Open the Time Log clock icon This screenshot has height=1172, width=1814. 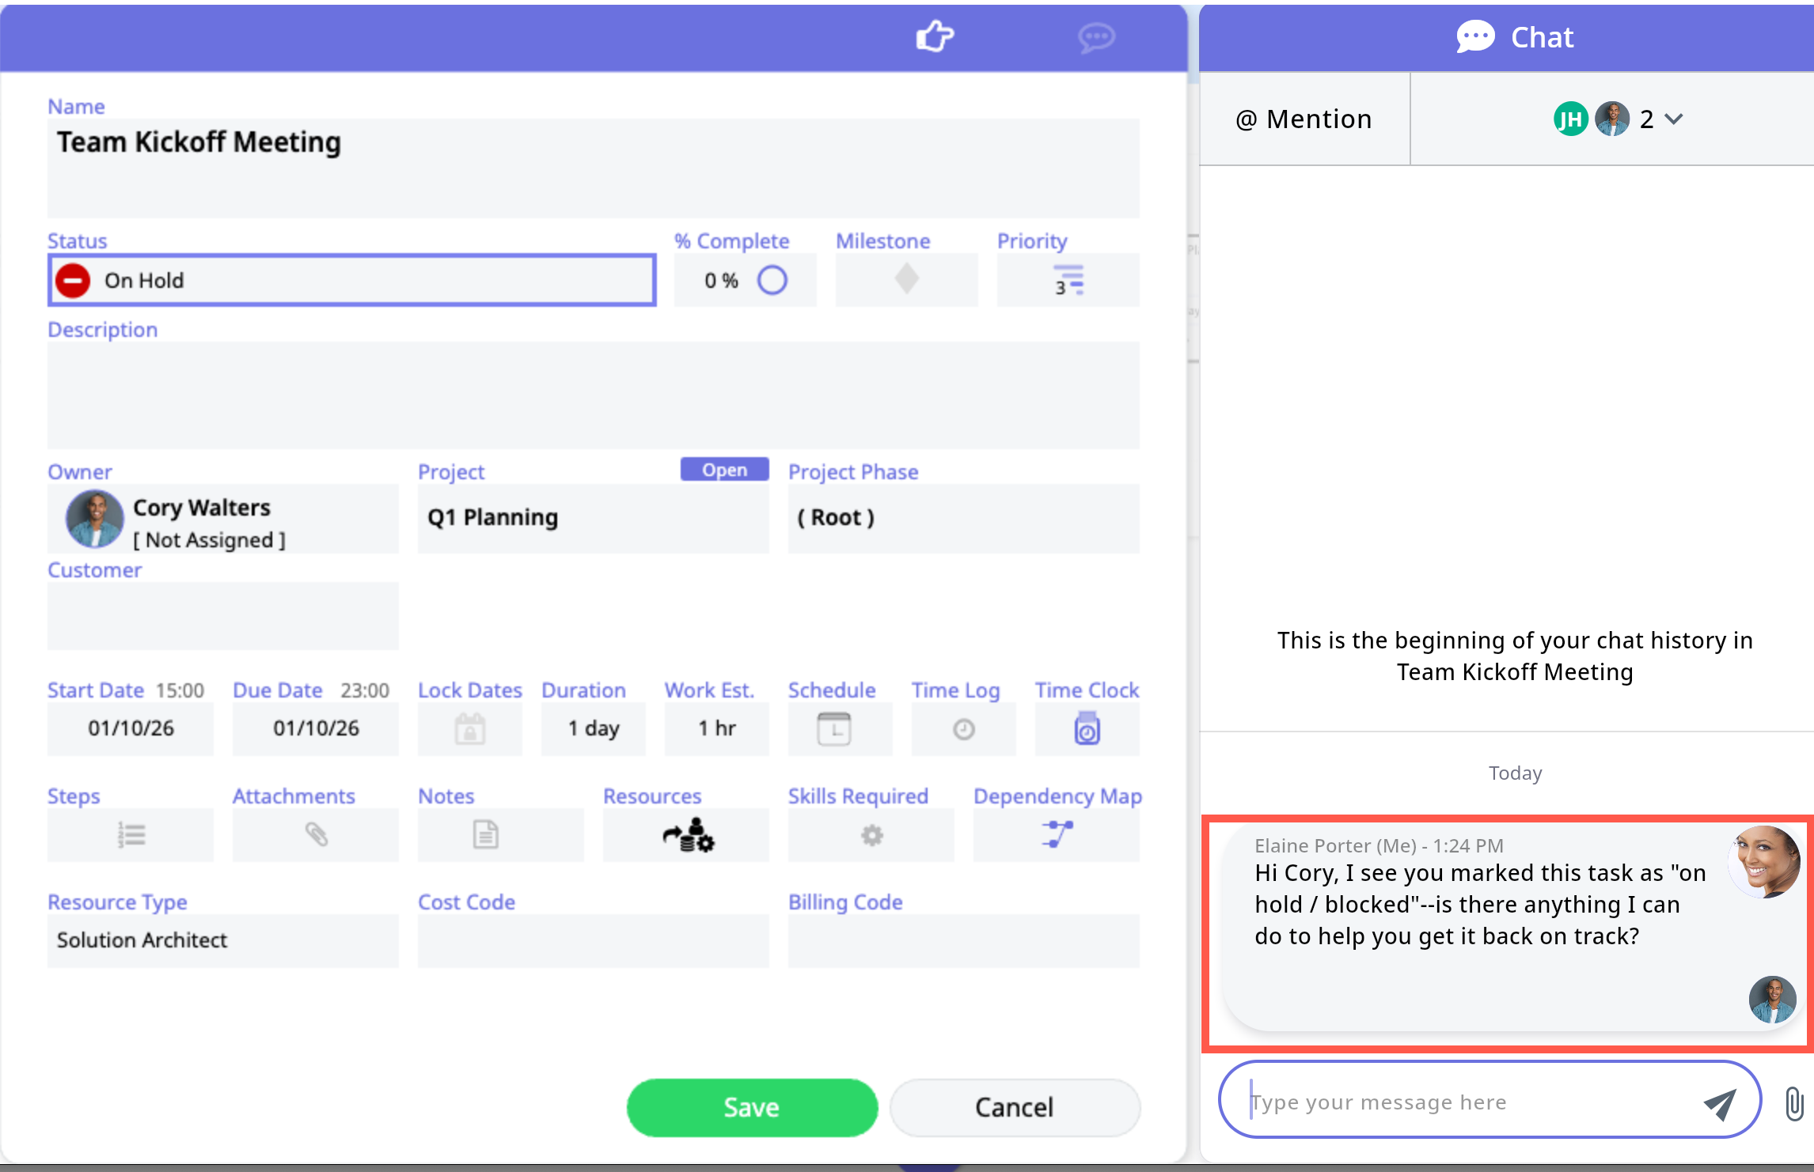coord(963,728)
